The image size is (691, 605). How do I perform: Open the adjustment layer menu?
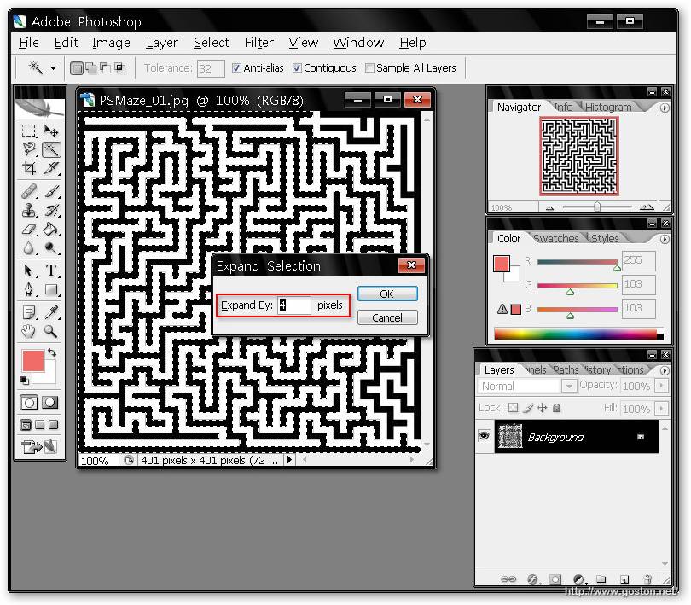click(578, 579)
